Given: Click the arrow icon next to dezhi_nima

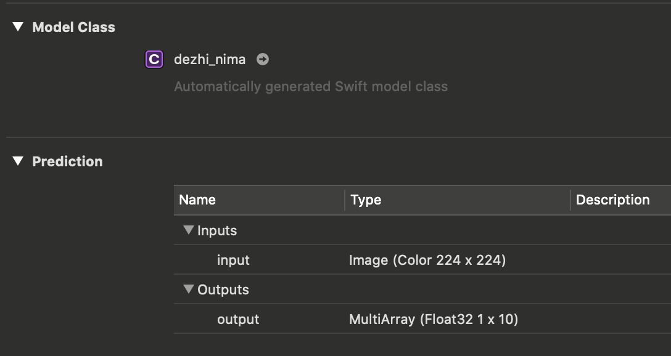Looking at the screenshot, I should [262, 59].
